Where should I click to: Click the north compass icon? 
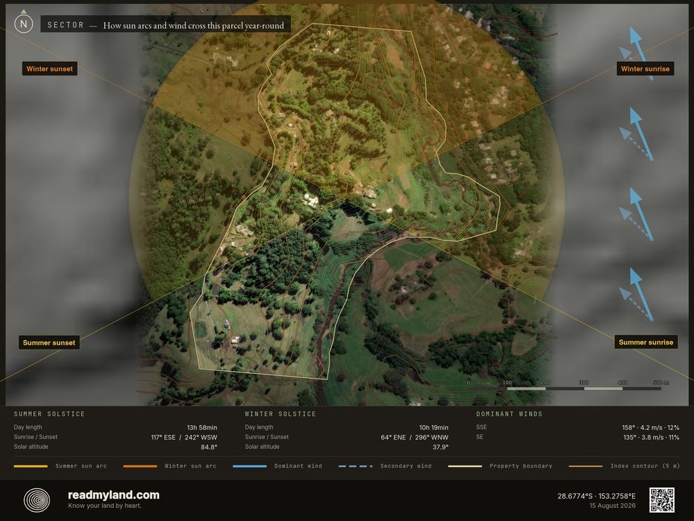click(24, 23)
